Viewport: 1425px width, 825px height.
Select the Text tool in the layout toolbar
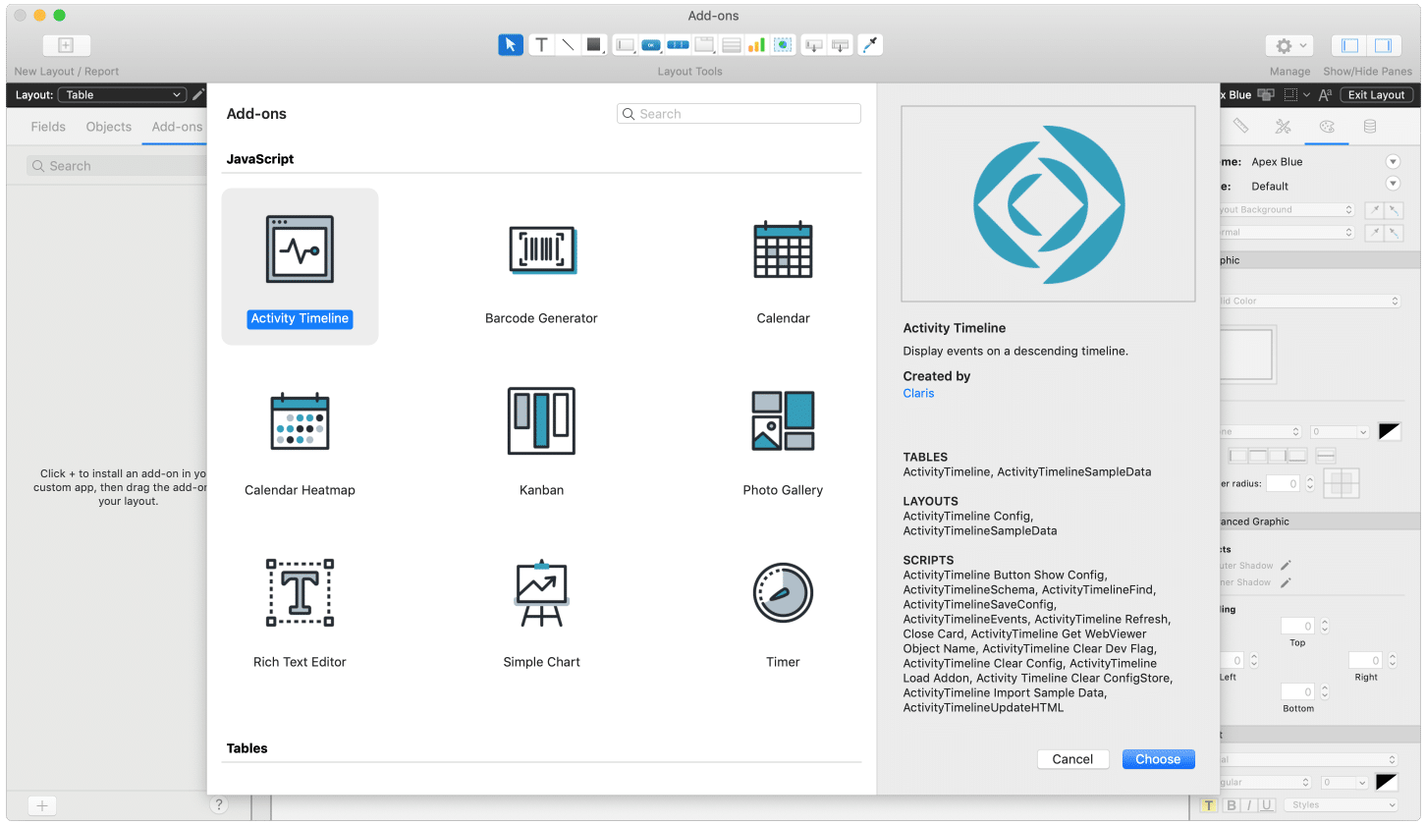[x=541, y=44]
